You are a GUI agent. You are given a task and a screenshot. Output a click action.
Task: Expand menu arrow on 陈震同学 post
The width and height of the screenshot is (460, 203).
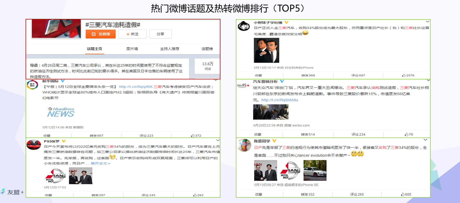tap(425, 140)
